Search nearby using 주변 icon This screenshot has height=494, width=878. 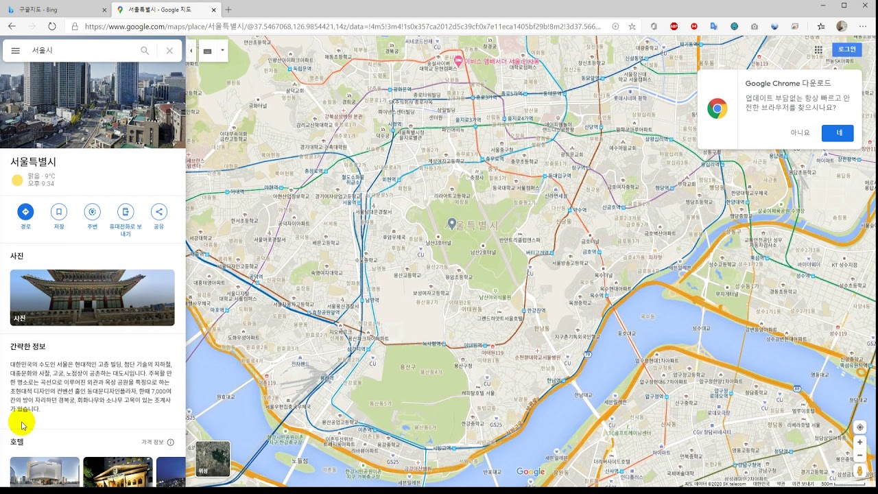(92, 212)
